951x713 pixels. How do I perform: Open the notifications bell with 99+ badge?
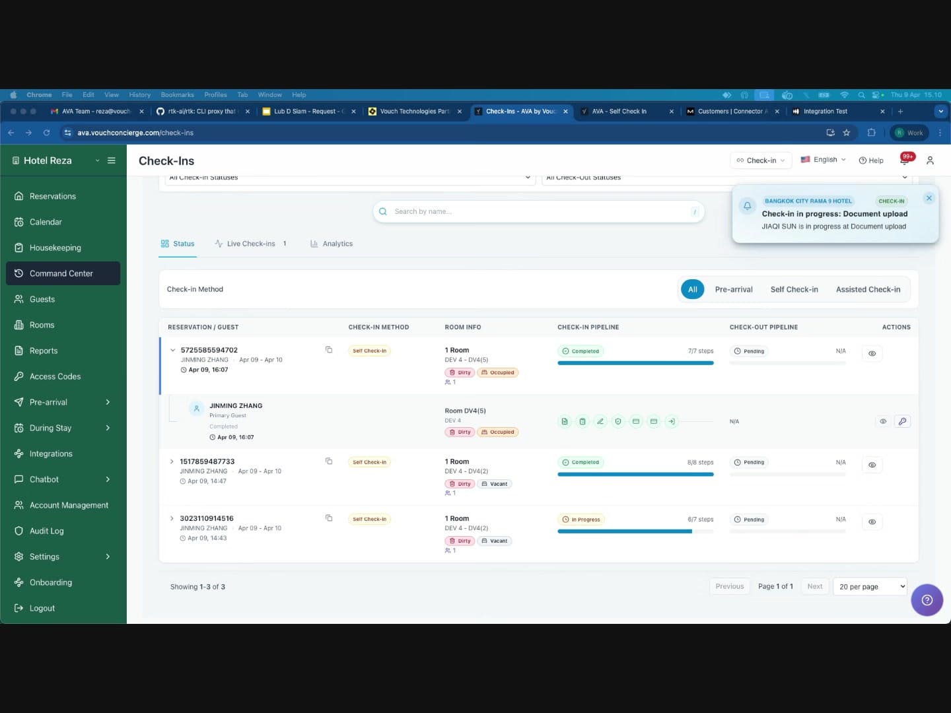point(905,160)
